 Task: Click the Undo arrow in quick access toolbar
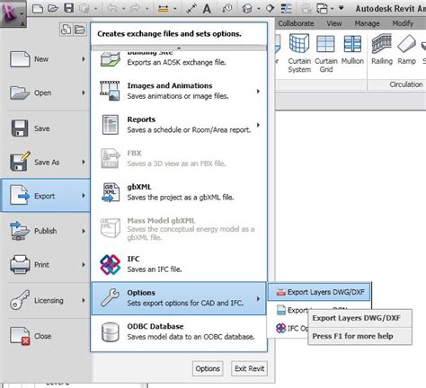[112, 8]
